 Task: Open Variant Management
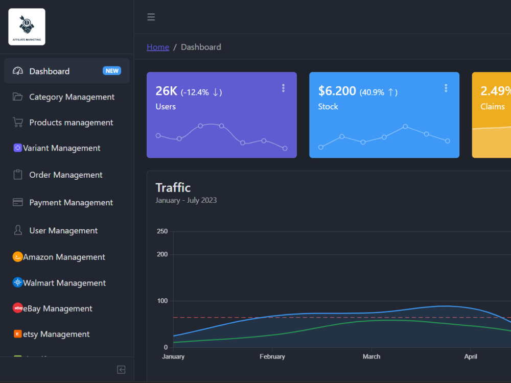[x=67, y=148]
